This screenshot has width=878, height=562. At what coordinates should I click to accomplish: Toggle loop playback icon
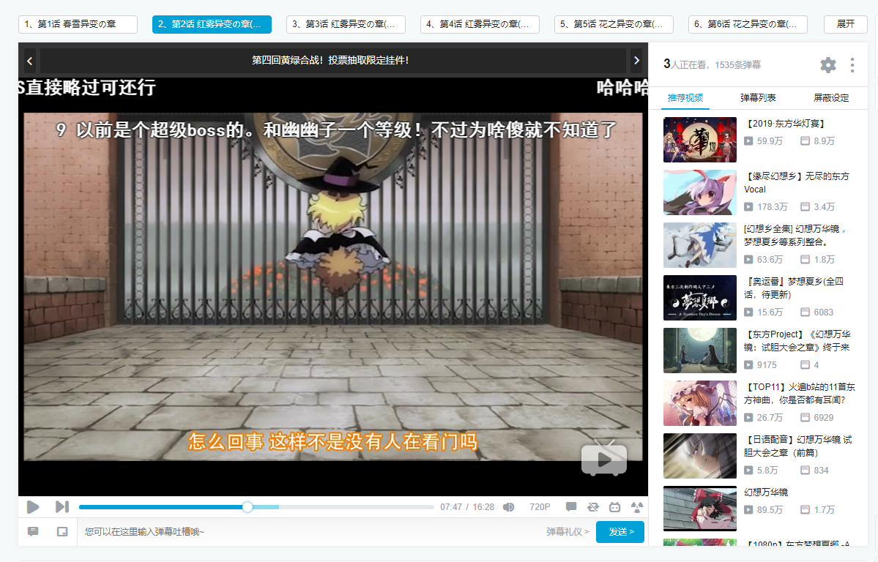click(x=593, y=507)
